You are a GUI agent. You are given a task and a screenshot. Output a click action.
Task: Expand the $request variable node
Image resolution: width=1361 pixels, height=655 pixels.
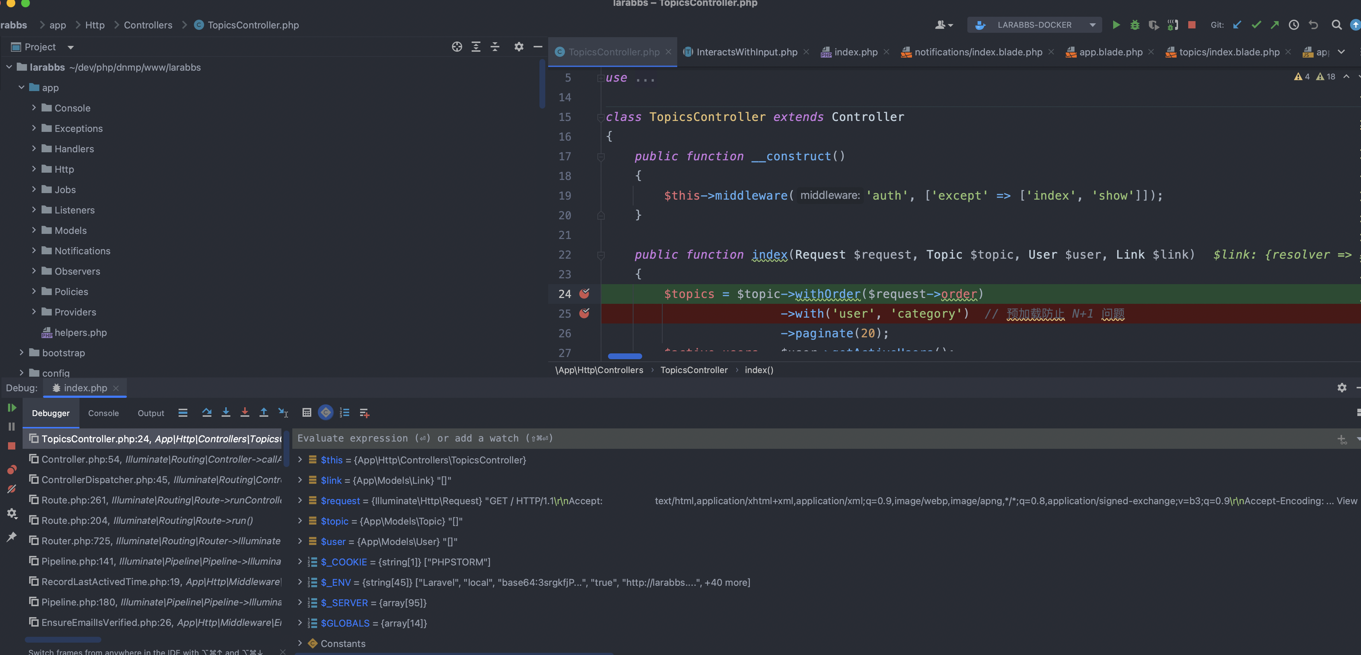[300, 500]
